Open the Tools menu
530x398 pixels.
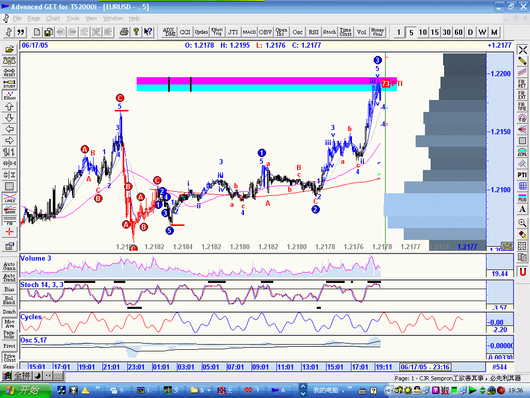pos(73,18)
